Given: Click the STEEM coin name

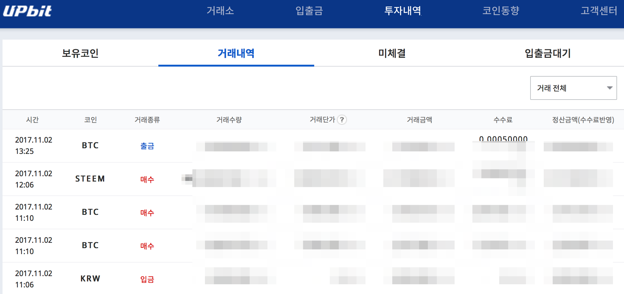Looking at the screenshot, I should pos(90,179).
